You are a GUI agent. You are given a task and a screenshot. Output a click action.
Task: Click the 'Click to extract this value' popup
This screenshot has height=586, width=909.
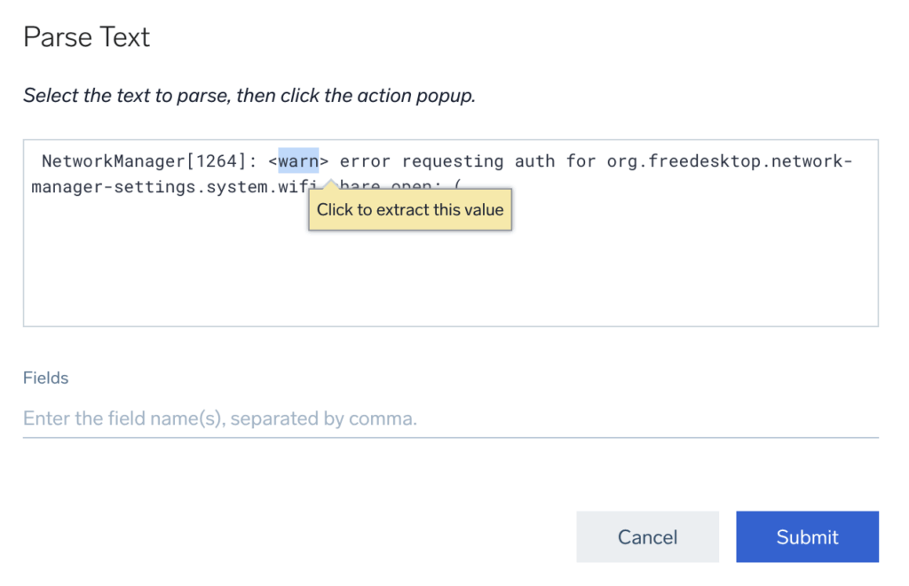pos(409,210)
